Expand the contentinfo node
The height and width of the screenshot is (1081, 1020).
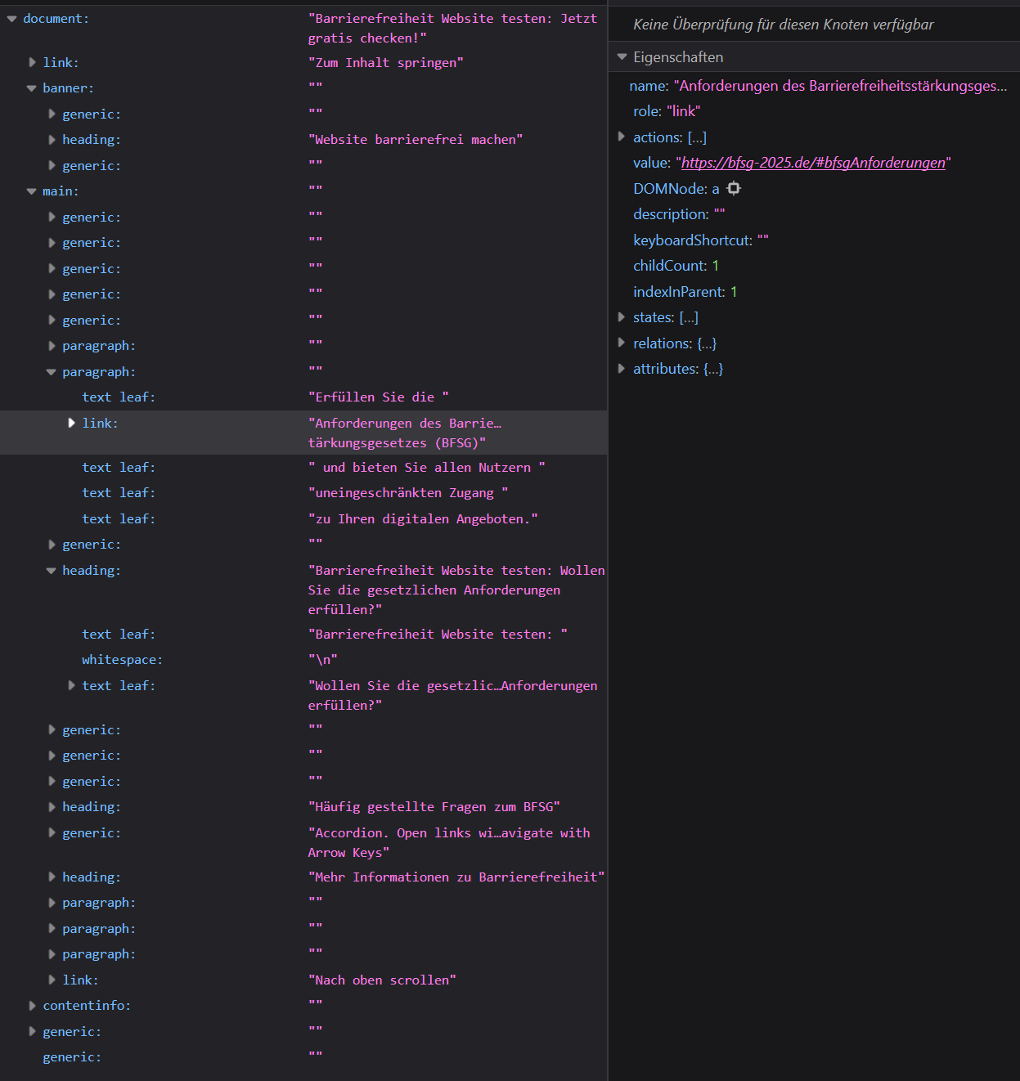[x=32, y=1006]
